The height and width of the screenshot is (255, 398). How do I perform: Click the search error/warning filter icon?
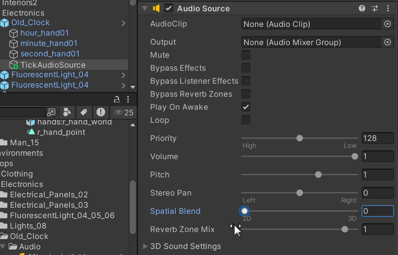pyautogui.click(x=101, y=112)
